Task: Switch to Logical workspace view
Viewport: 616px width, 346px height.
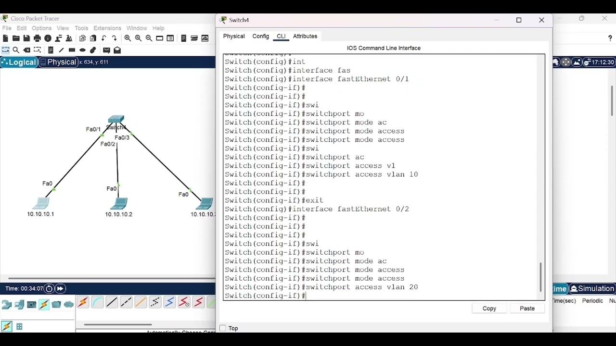Action: [x=19, y=62]
